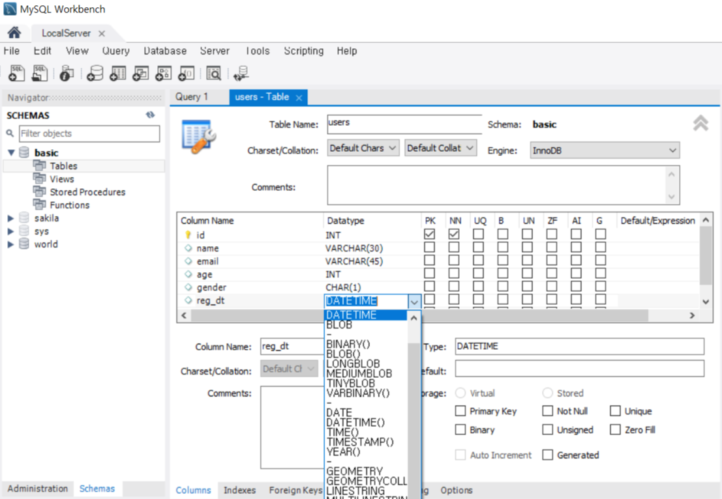Image resolution: width=722 pixels, height=499 pixels.
Task: Click the reg_dt column diamond icon
Action: click(188, 300)
